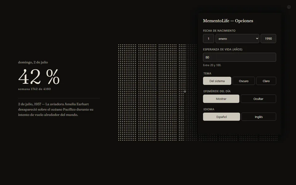
Task: Open the birth month dropdown showing enero
Action: (x=237, y=39)
